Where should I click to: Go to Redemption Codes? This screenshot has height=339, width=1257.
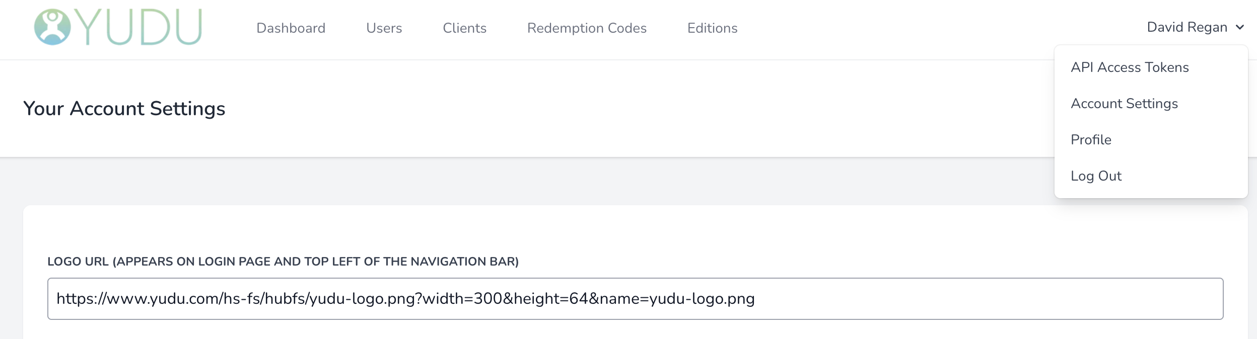click(x=587, y=28)
